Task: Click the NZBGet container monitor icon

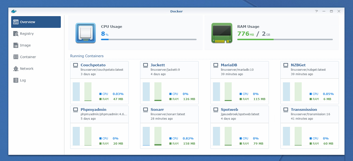Action: [286, 65]
